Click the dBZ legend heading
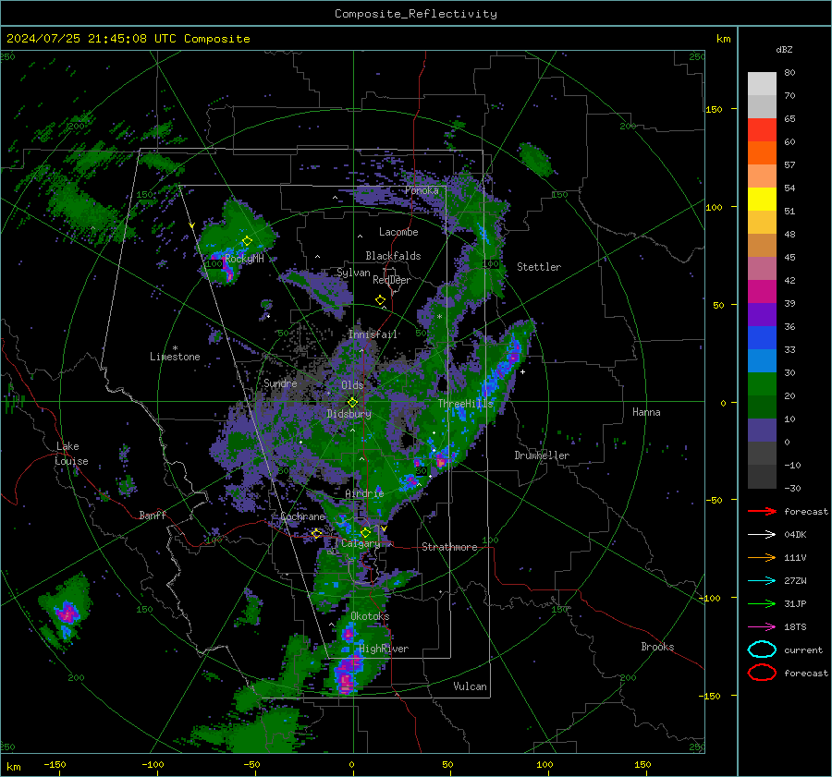The image size is (832, 777). [x=784, y=50]
